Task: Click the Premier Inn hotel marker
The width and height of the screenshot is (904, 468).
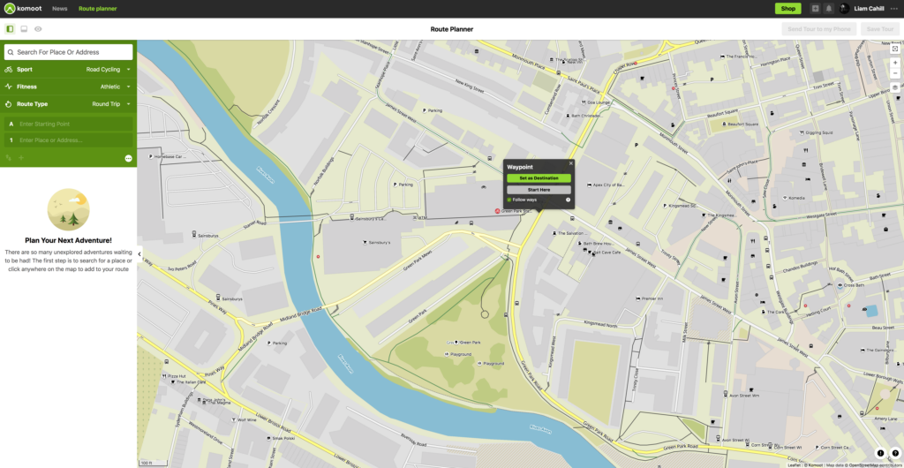Action: click(637, 298)
